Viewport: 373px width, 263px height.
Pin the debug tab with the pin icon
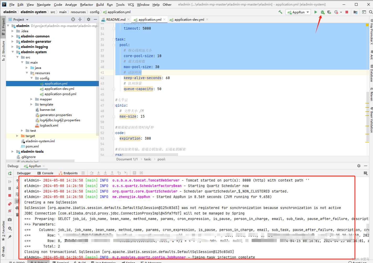[x=10, y=236]
